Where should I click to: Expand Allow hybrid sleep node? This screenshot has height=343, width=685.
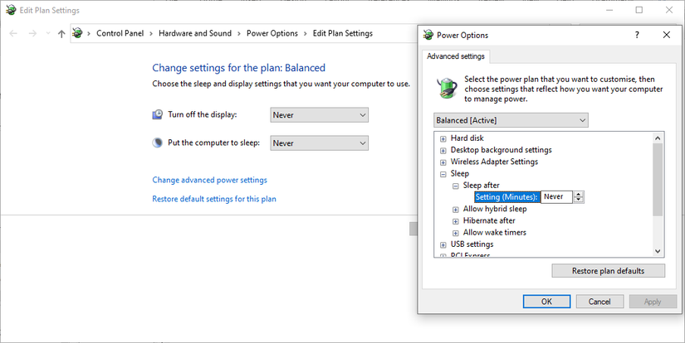tap(456, 210)
